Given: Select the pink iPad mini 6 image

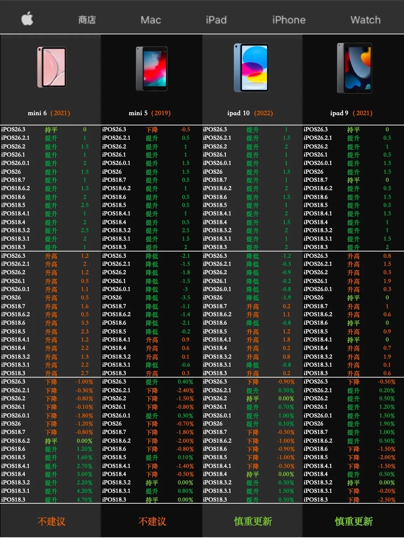Looking at the screenshot, I should (51, 67).
